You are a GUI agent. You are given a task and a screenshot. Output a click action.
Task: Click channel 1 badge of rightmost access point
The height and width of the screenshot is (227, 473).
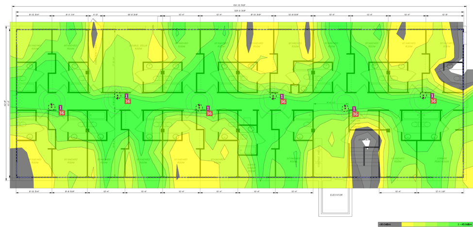(433, 96)
